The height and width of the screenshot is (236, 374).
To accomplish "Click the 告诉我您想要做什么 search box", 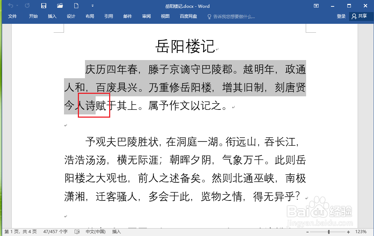I will click(x=234, y=16).
